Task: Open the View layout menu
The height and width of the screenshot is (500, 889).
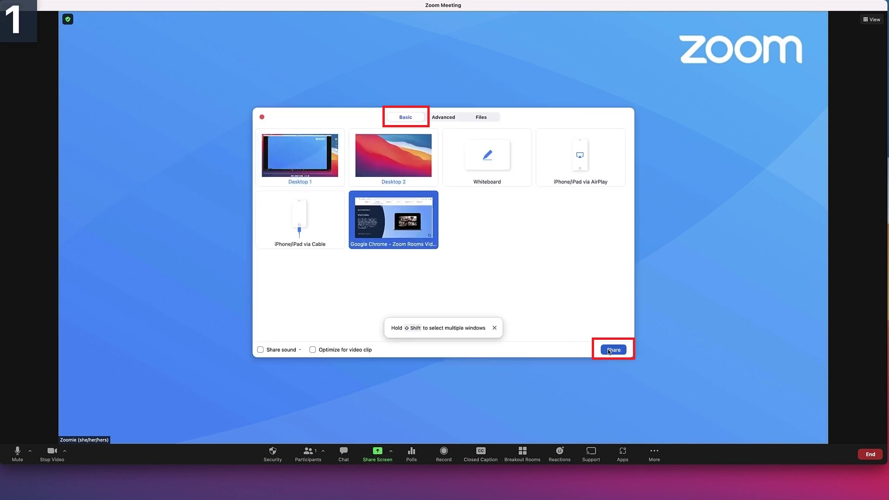Action: [x=871, y=19]
